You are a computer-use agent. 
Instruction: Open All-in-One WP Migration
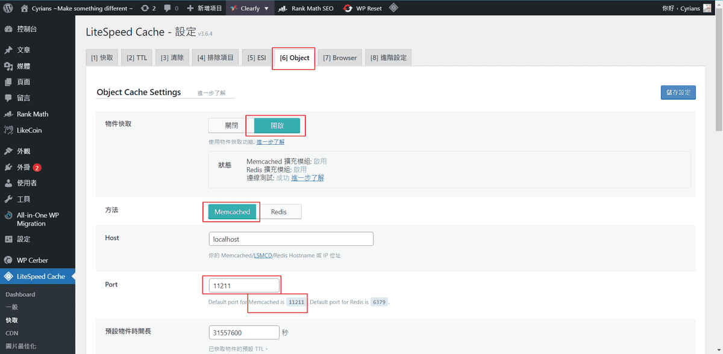coord(37,219)
